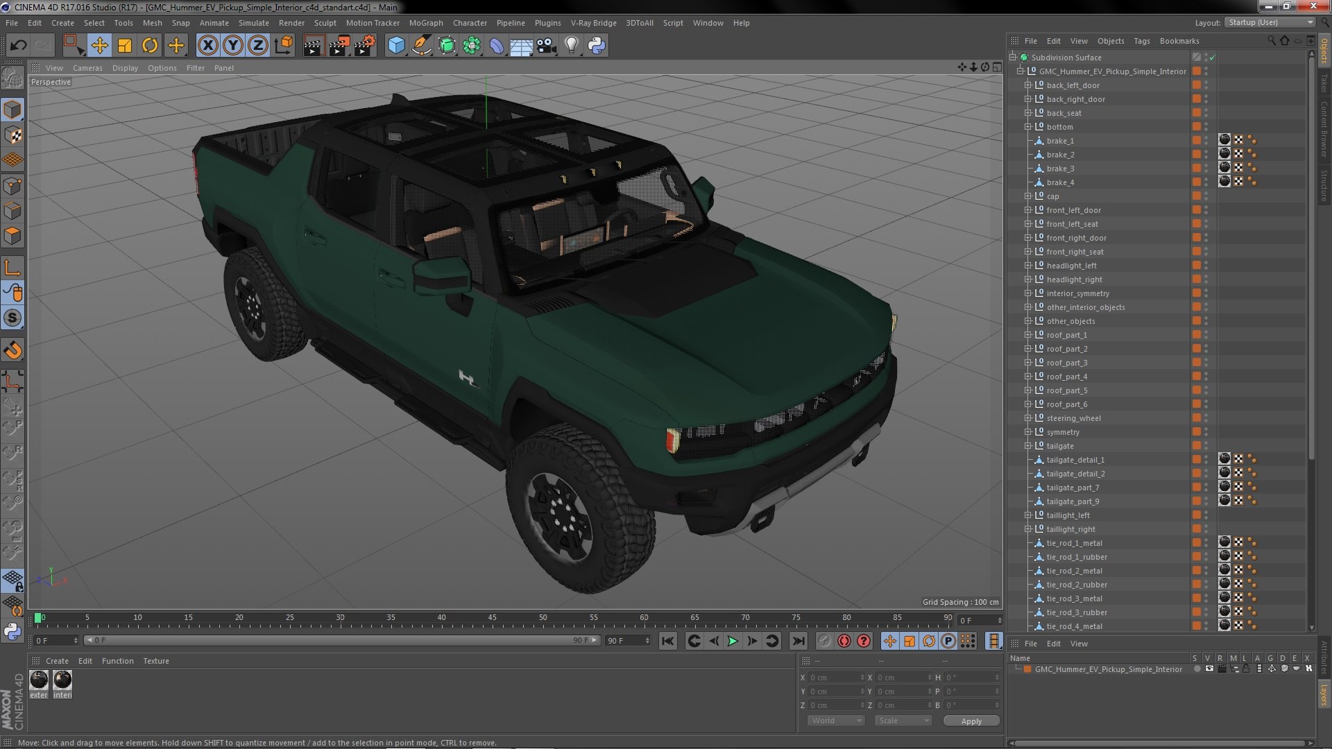Image resolution: width=1332 pixels, height=749 pixels.
Task: Switch to Texture mode
Action: (x=12, y=135)
